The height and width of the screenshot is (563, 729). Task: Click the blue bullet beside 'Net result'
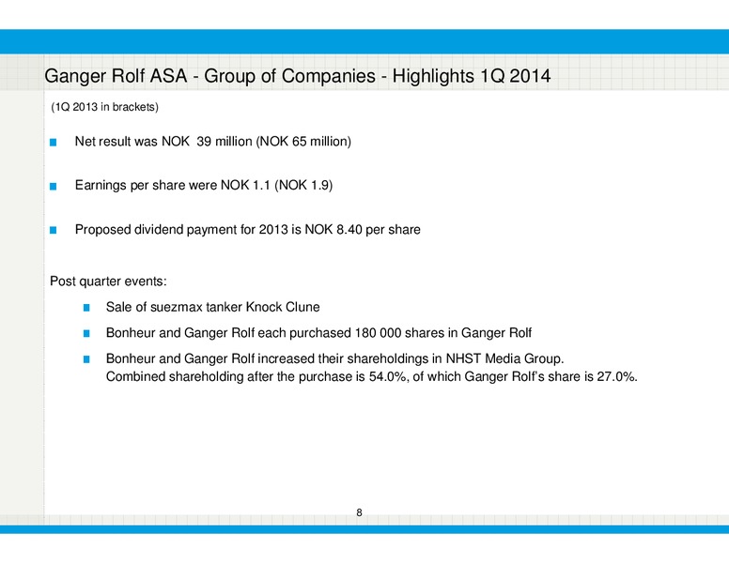pyautogui.click(x=53, y=142)
